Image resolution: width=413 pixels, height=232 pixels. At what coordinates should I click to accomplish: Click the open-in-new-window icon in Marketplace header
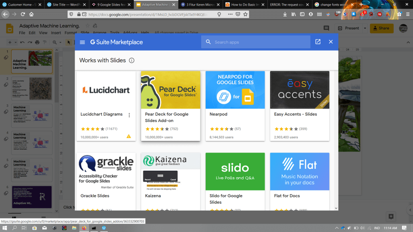(x=318, y=42)
